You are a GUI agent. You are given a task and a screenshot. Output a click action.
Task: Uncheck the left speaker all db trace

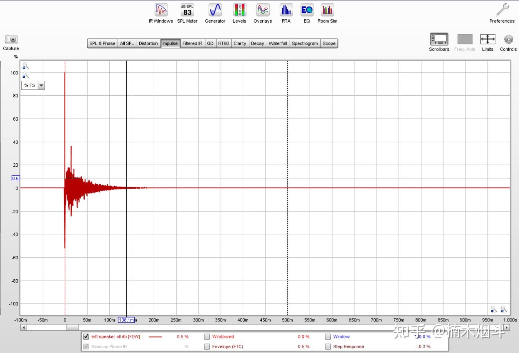(86, 336)
